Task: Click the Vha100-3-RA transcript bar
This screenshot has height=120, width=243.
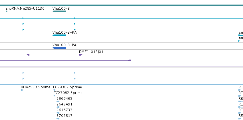Action: pyautogui.click(x=59, y=35)
